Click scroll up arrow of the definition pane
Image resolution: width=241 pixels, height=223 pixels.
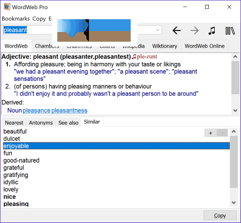point(235,57)
